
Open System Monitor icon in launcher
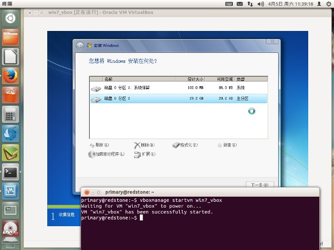coord(10,191)
